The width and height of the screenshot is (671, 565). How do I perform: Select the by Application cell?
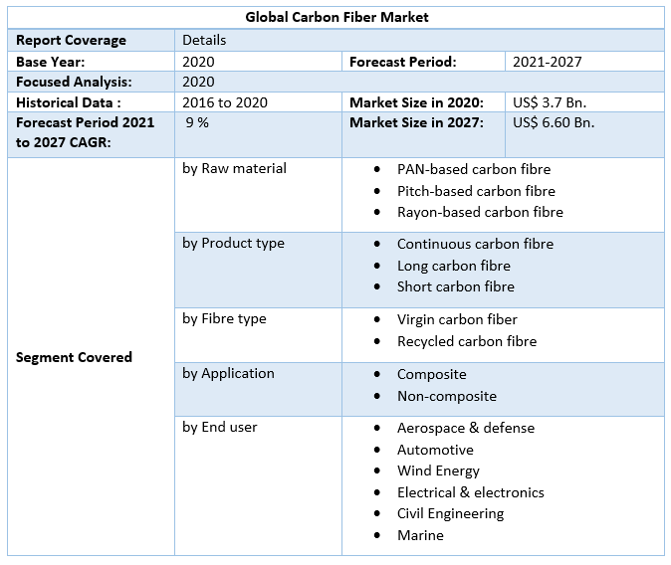point(228,374)
